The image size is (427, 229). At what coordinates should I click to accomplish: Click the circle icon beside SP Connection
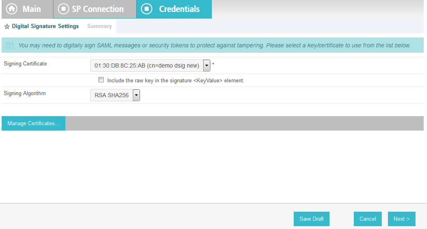tap(63, 9)
